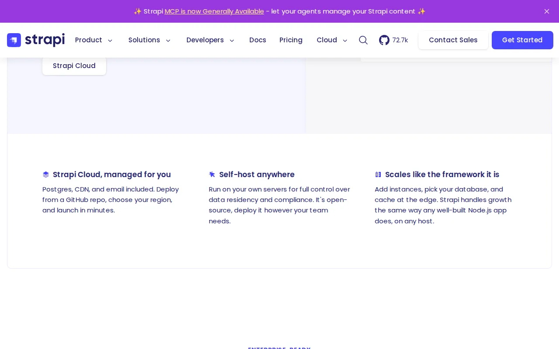
Task: Click the 72.7k GitHub star count
Action: click(400, 40)
